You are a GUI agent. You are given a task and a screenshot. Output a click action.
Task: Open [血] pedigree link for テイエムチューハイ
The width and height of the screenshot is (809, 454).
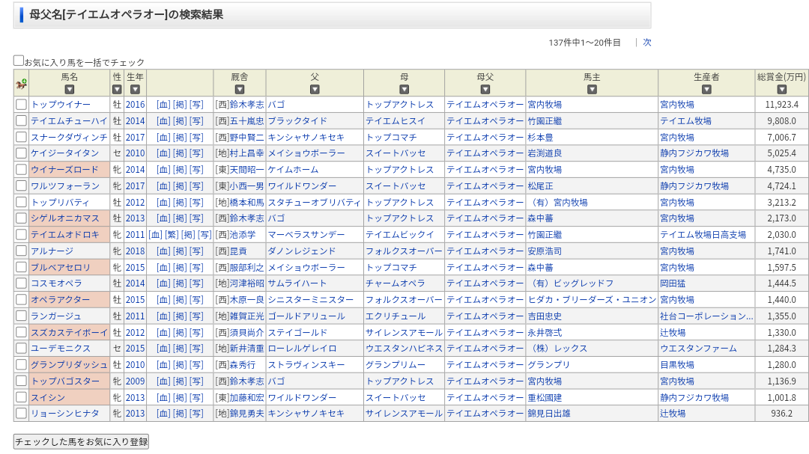(x=163, y=121)
